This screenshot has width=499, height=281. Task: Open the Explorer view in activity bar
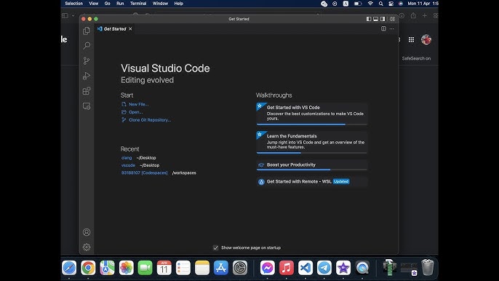(87, 31)
